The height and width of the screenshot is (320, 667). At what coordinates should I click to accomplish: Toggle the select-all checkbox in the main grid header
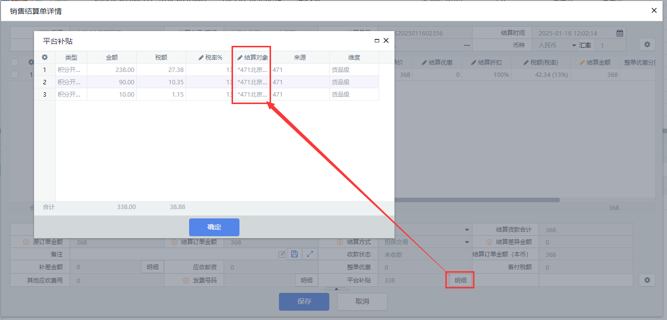tap(14, 62)
